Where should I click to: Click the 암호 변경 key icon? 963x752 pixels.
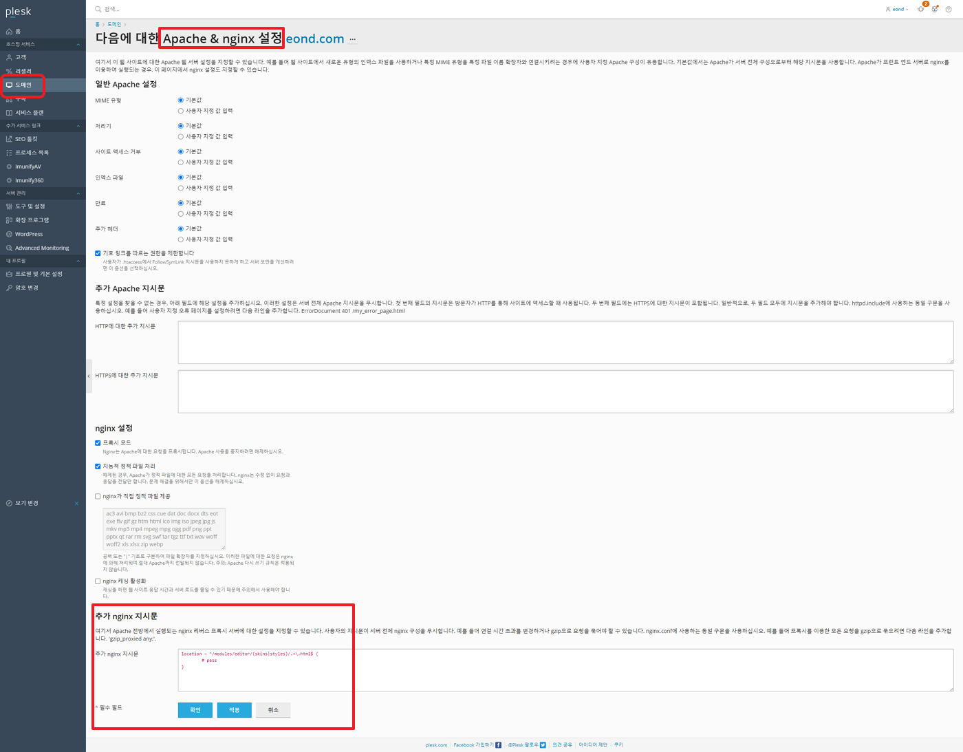(x=9, y=288)
